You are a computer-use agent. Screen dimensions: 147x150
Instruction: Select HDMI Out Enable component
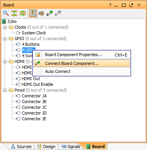coord(37,84)
